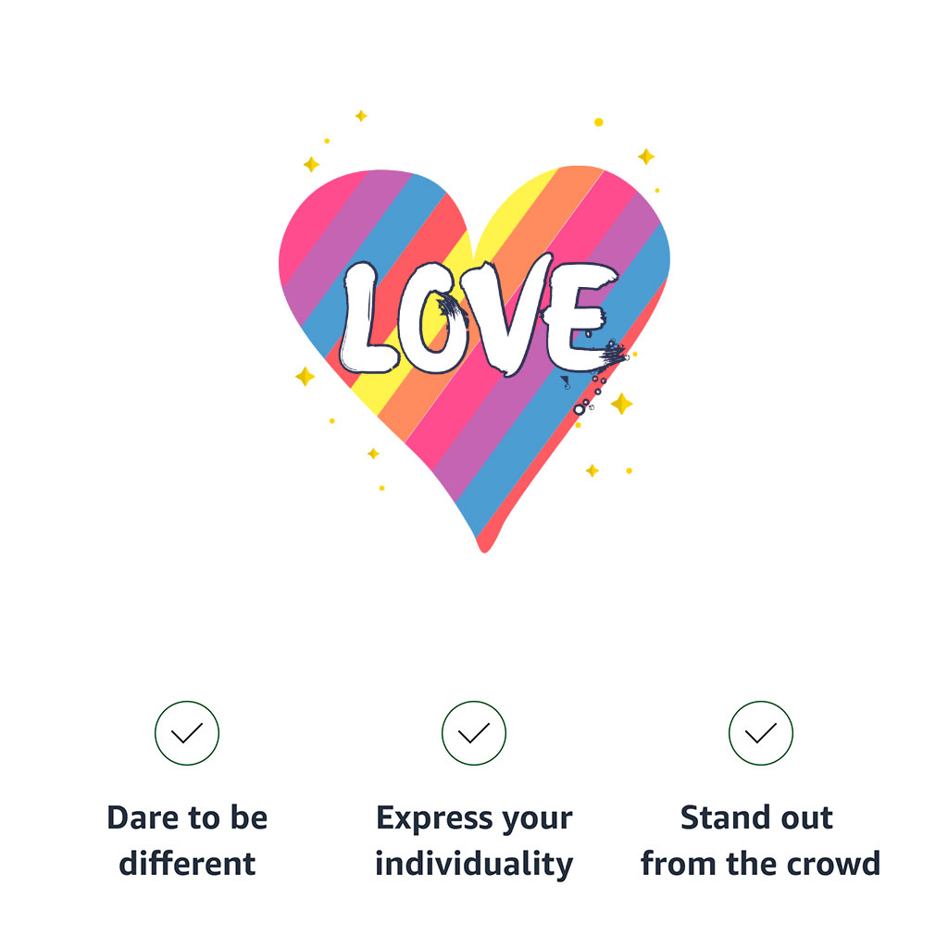Select the "Dare to be different" text
This screenshot has width=948, height=948.
(x=187, y=841)
